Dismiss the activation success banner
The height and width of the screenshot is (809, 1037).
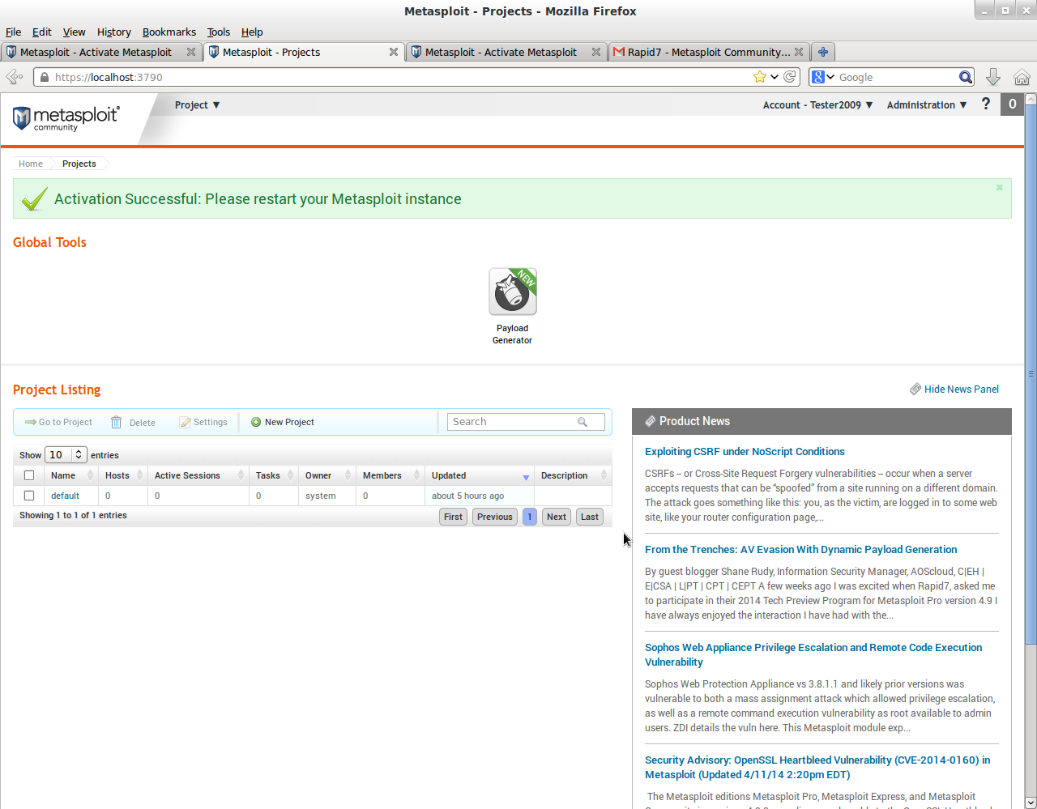(x=999, y=187)
